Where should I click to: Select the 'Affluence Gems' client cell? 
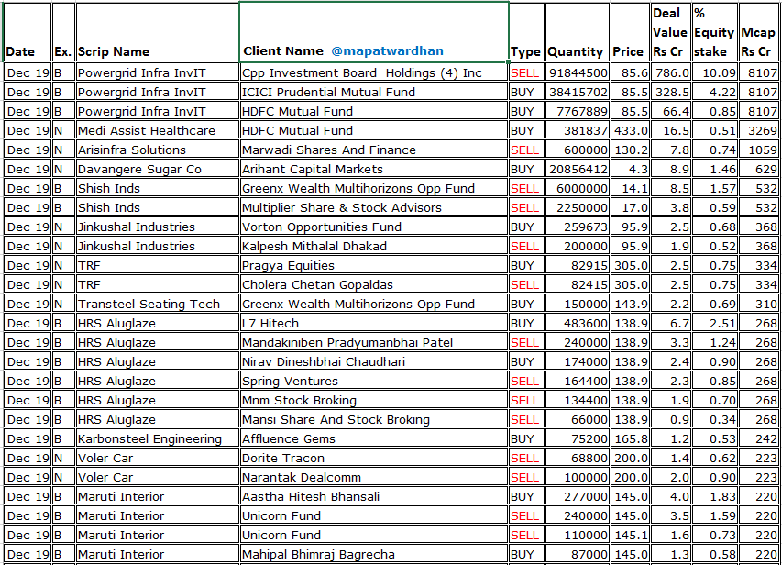tap(373, 439)
